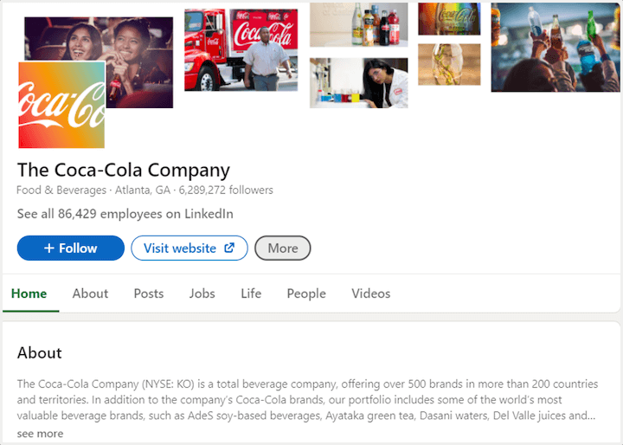Click the Follow button

(x=70, y=248)
